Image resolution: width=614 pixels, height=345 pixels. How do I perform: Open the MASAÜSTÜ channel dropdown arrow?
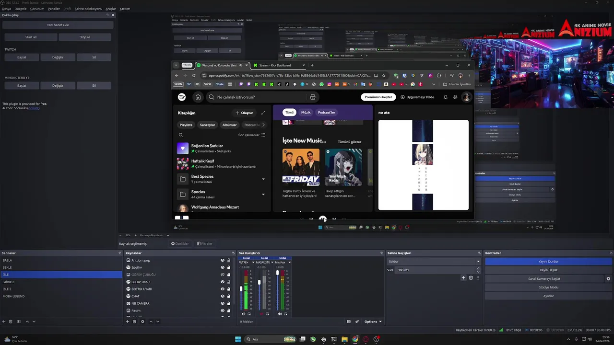pos(271,262)
